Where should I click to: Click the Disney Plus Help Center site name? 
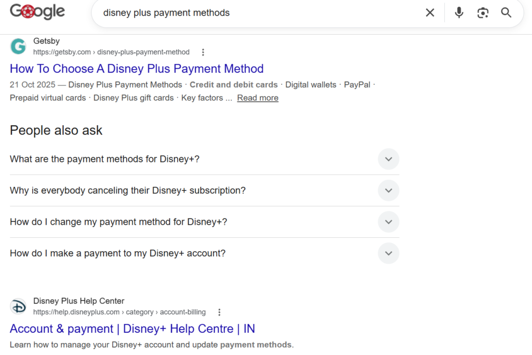79,301
